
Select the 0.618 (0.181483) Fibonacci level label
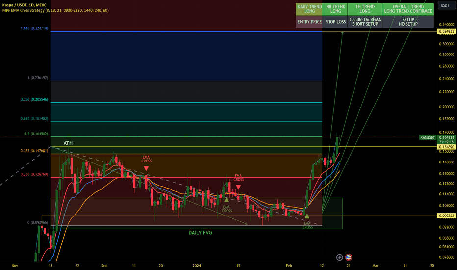pyautogui.click(x=34, y=118)
